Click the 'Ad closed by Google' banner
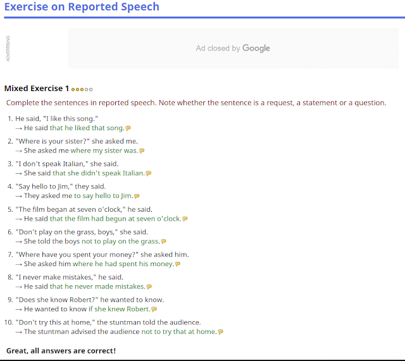 pyautogui.click(x=234, y=48)
